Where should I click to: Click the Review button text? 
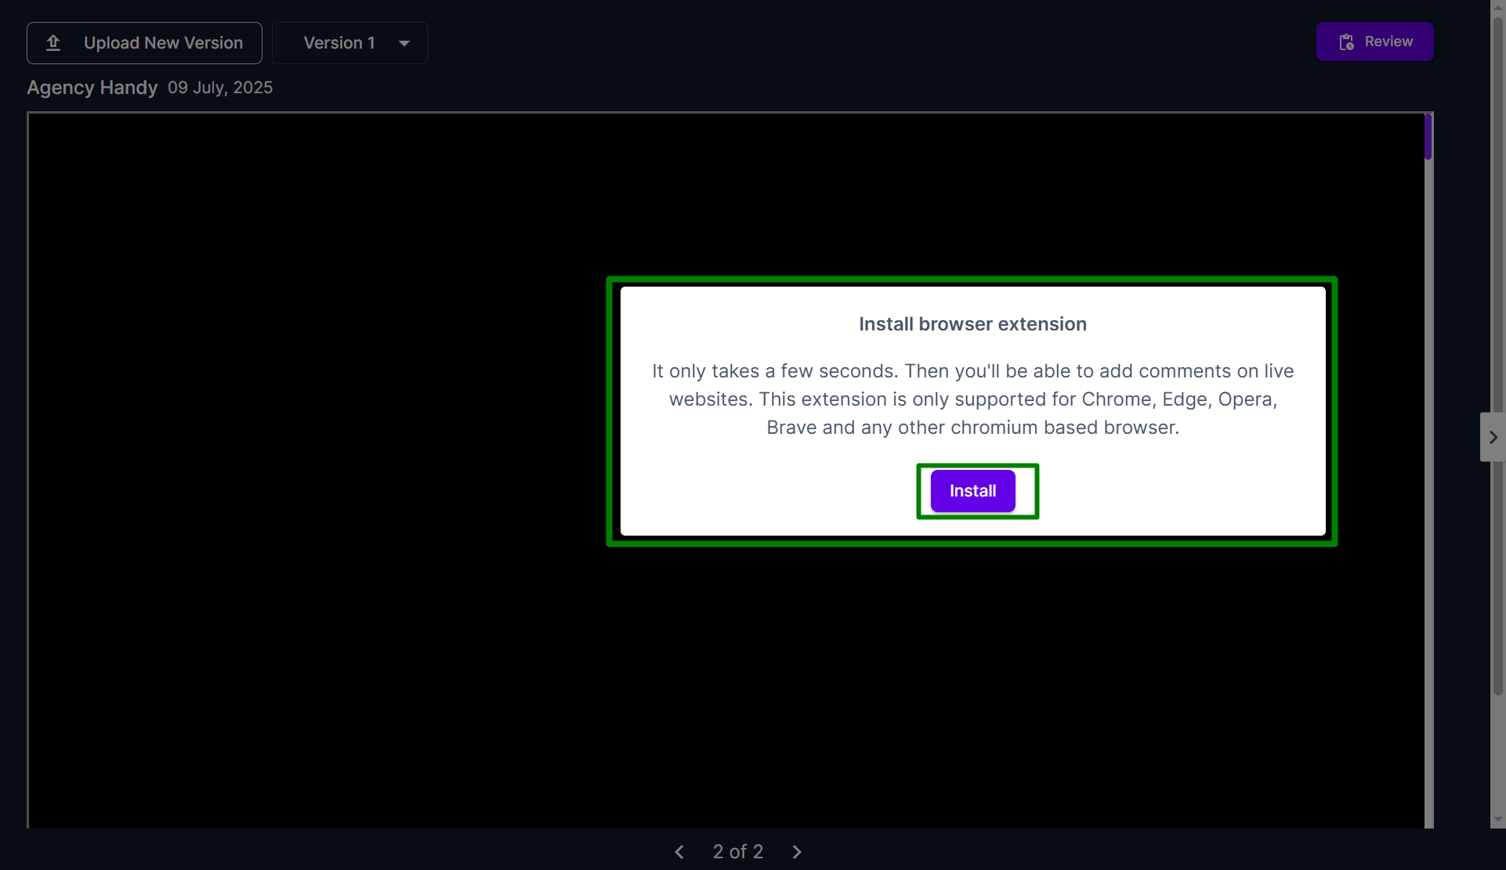(x=1388, y=42)
